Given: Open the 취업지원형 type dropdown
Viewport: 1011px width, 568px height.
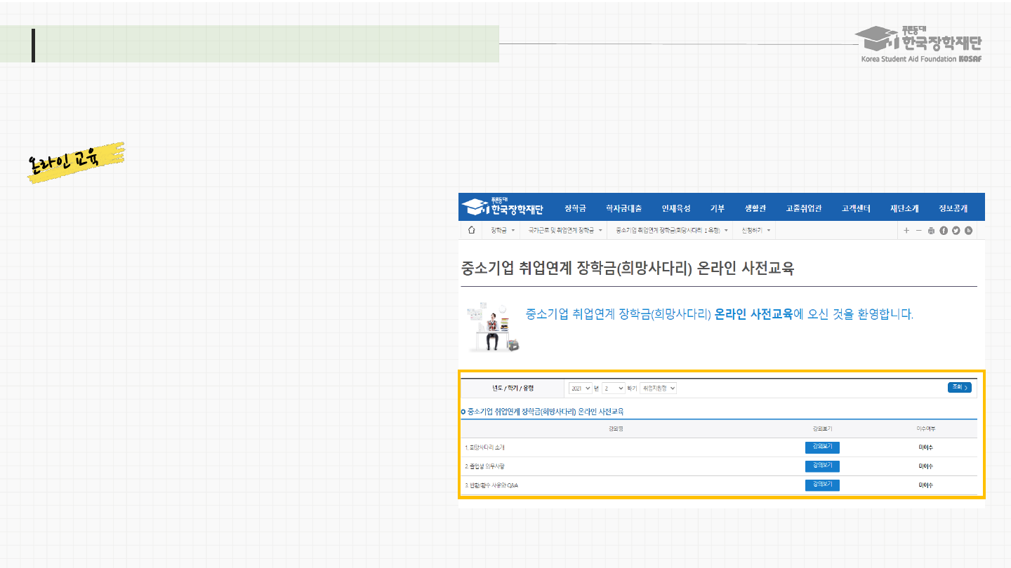Looking at the screenshot, I should point(659,388).
